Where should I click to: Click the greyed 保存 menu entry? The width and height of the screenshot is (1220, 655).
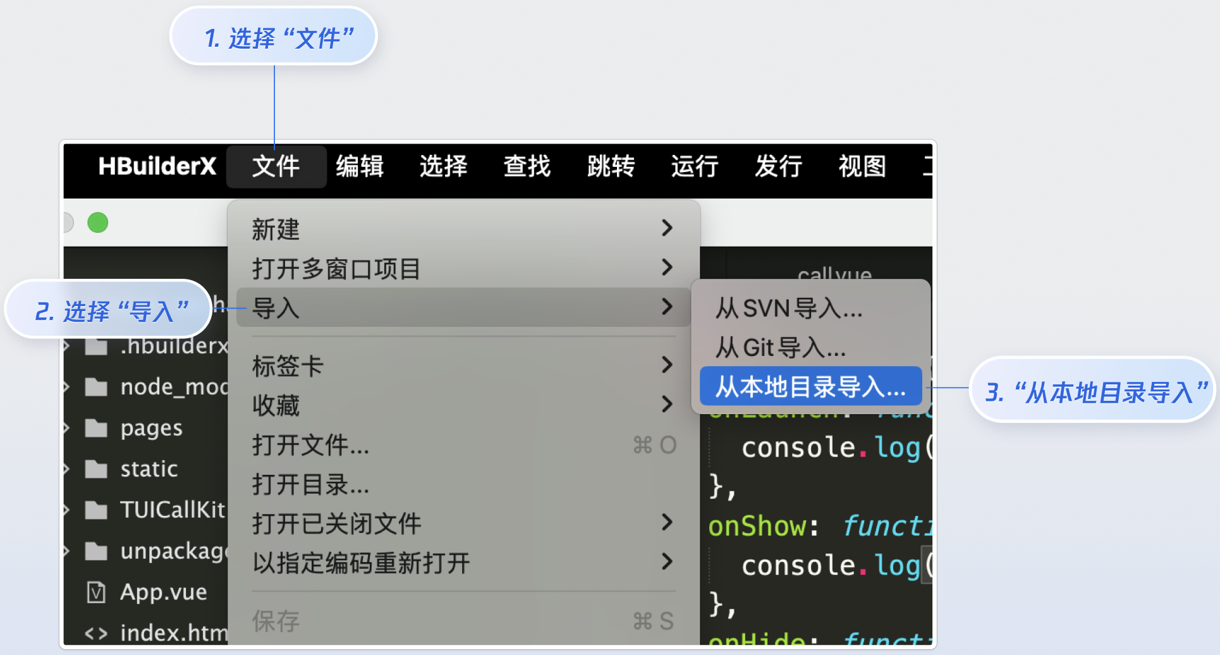point(464,621)
